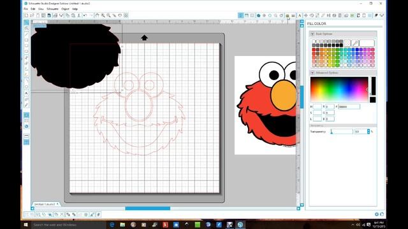Image resolution: width=408 pixels, height=229 pixels.
Task: Select the Edit Points tool
Action: (x=27, y=28)
